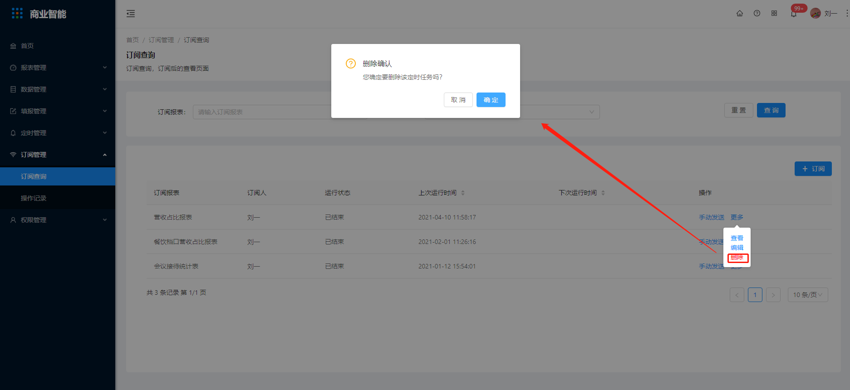Open the four-squares apps icon in top bar
This screenshot has height=390, width=850.
click(x=774, y=13)
